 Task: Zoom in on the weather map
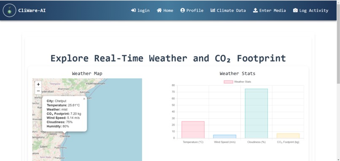38,84
